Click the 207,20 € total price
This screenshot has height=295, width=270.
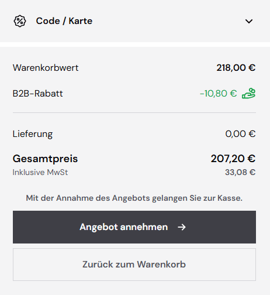coord(233,159)
